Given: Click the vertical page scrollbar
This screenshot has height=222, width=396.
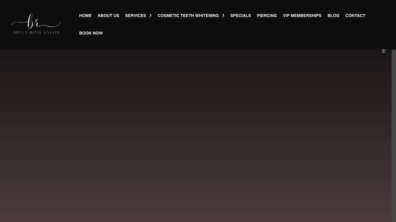Looking at the screenshot, I should [x=394, y=110].
